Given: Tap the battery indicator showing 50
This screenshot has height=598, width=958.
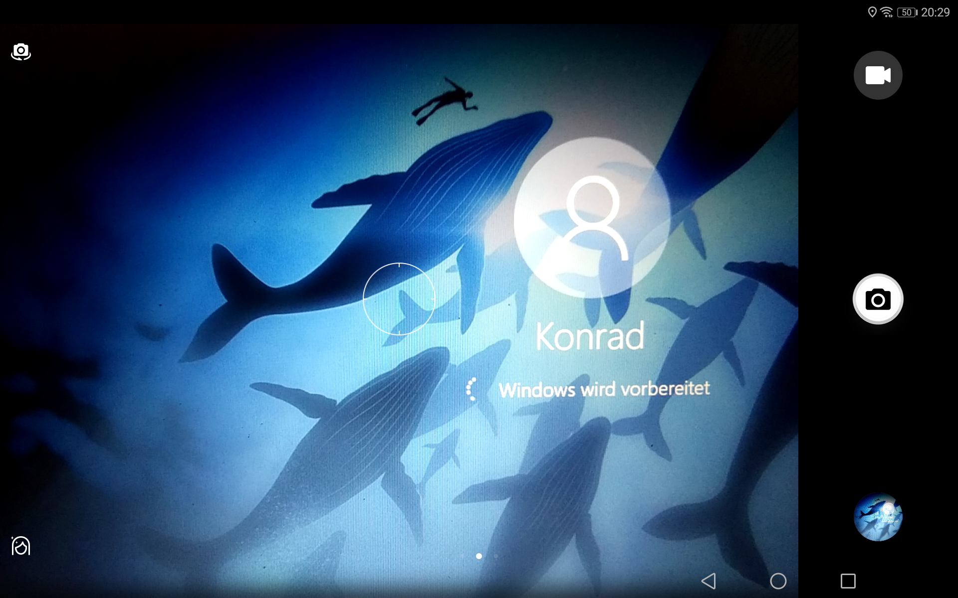Looking at the screenshot, I should (907, 12).
